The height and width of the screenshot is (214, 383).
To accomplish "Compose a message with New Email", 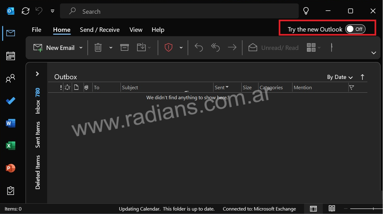I will (x=54, y=48).
